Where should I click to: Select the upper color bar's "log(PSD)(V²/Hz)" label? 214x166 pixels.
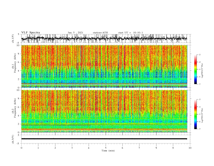(x=202, y=71)
